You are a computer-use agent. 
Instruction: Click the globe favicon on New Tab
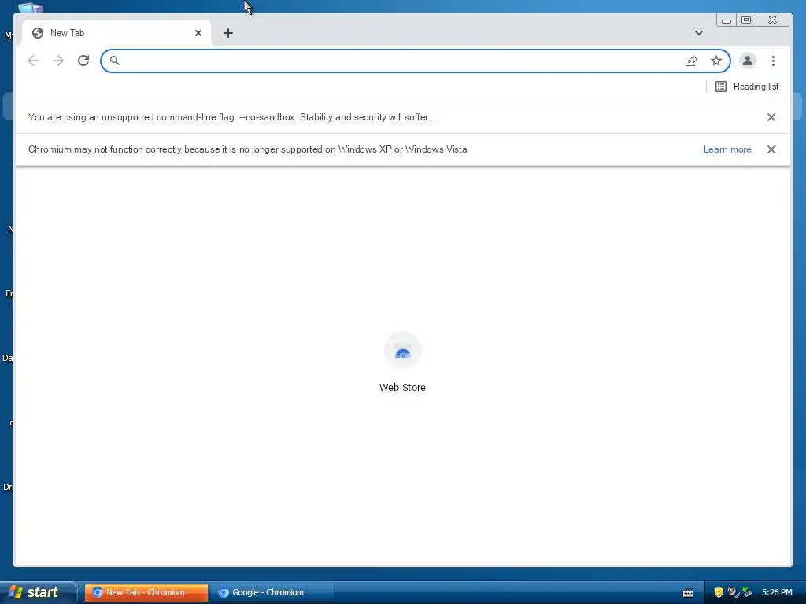(38, 33)
